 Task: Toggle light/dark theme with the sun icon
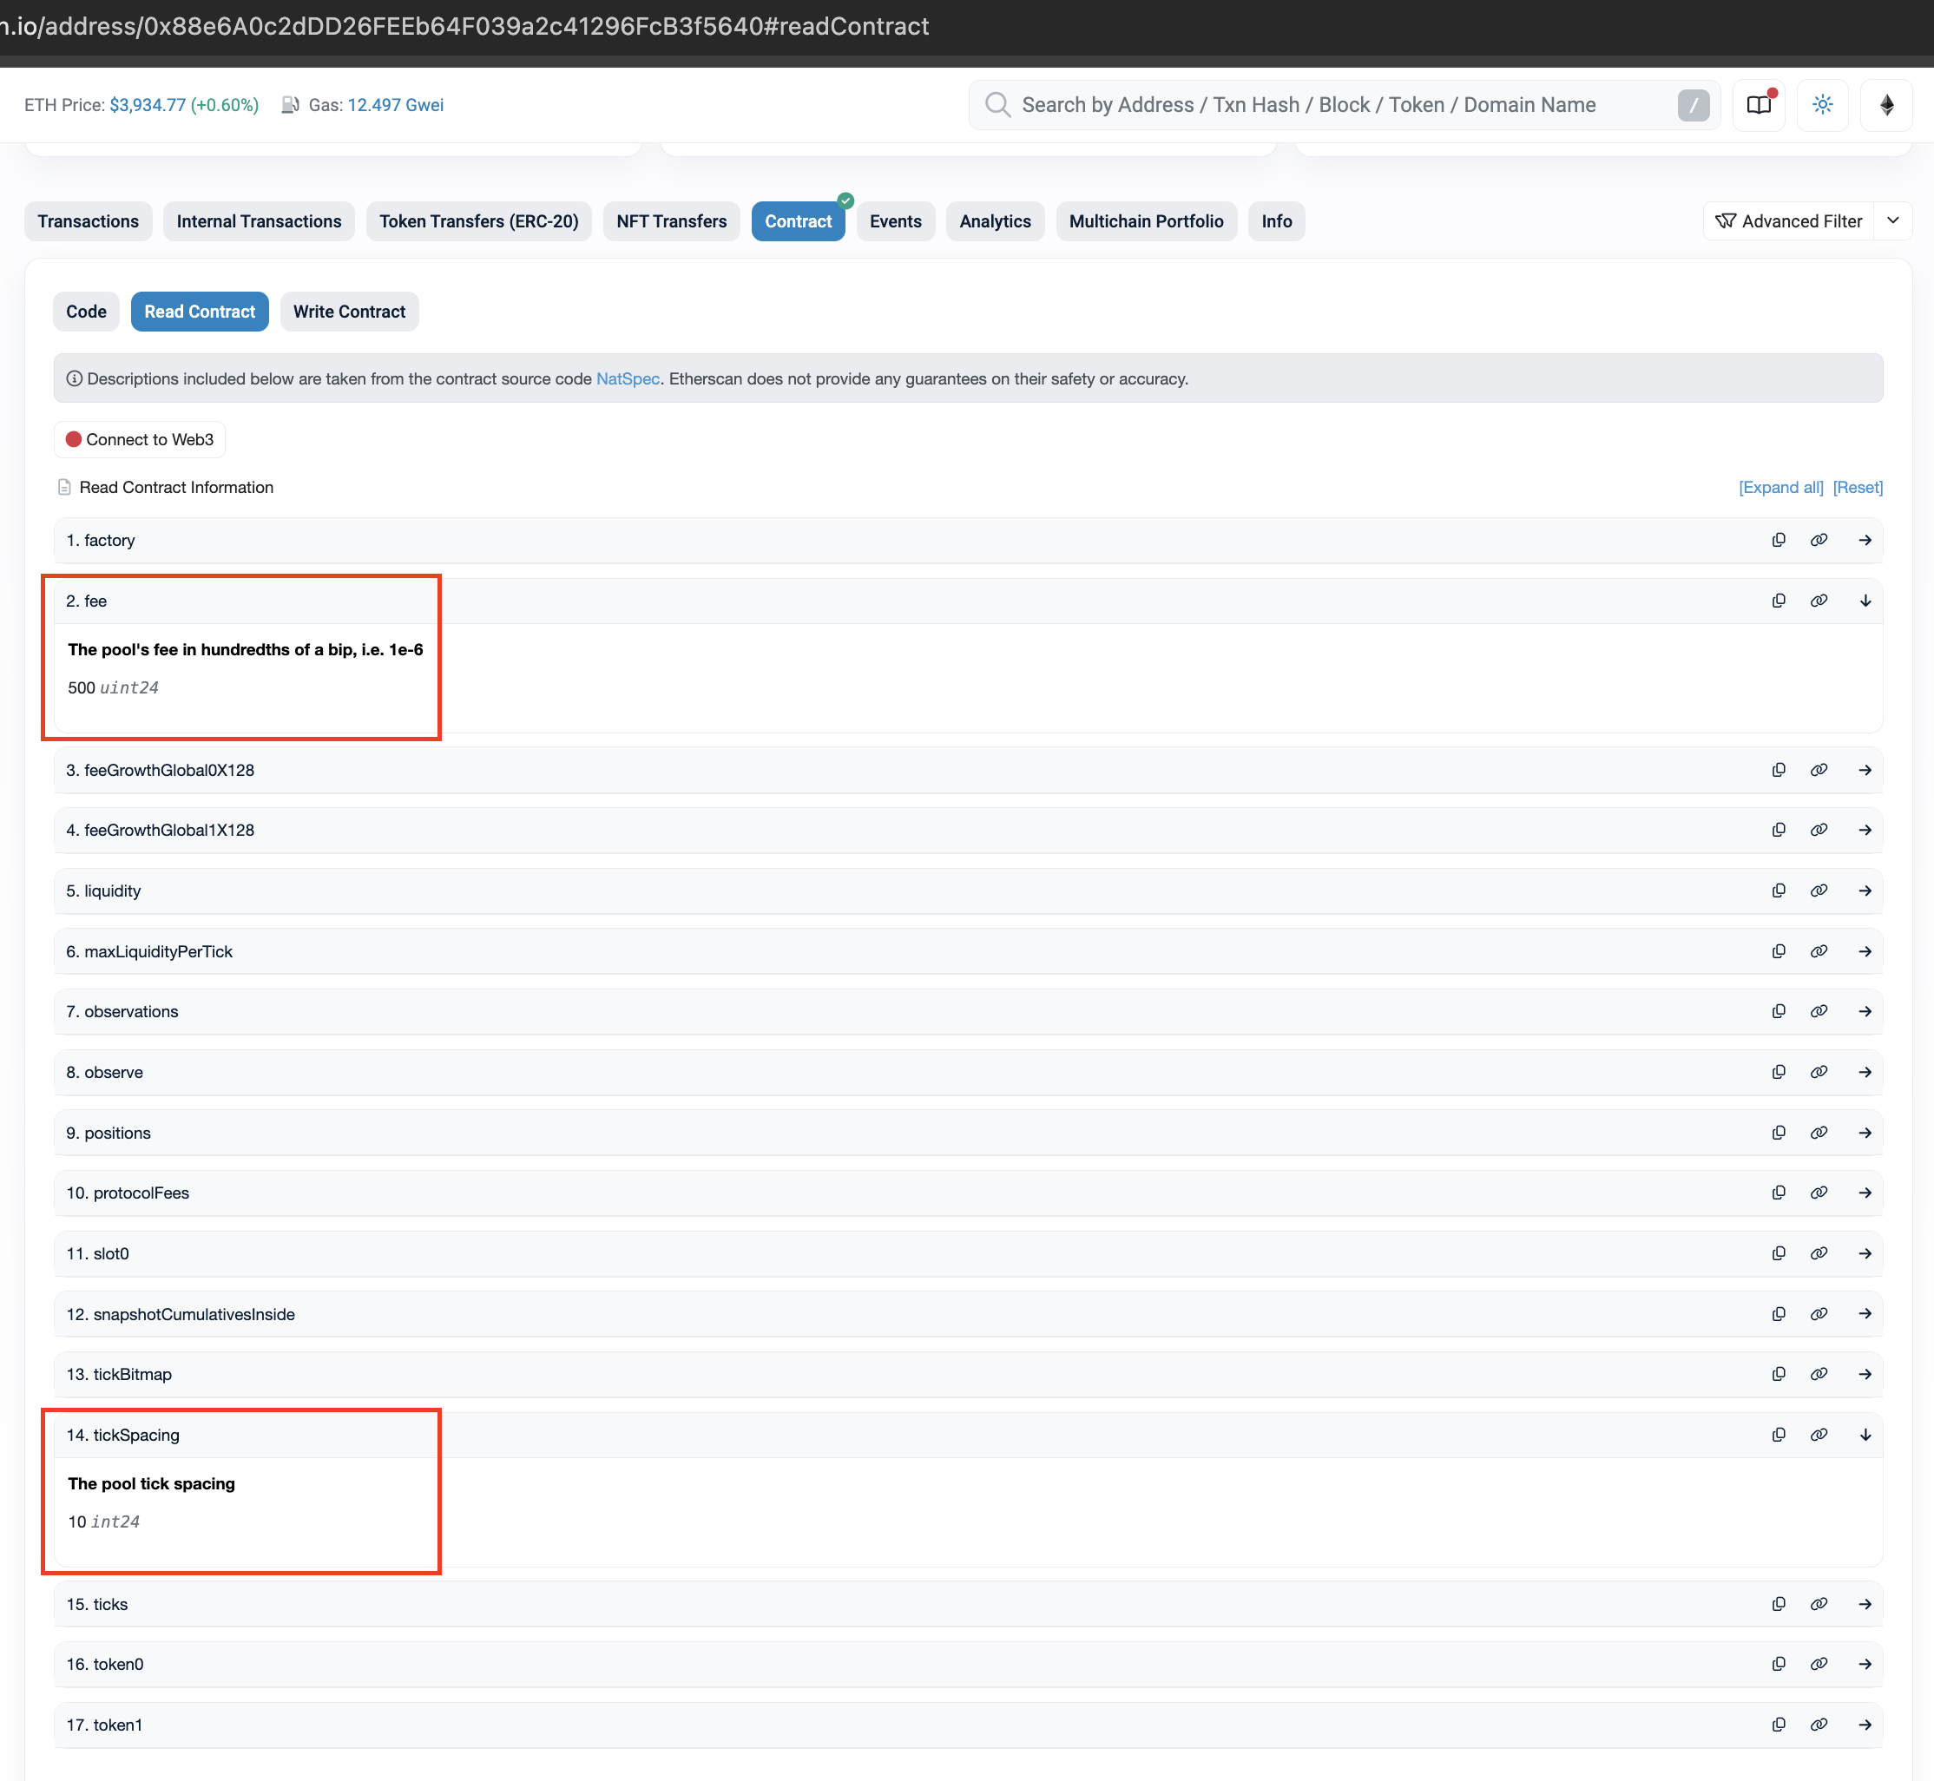[1823, 104]
